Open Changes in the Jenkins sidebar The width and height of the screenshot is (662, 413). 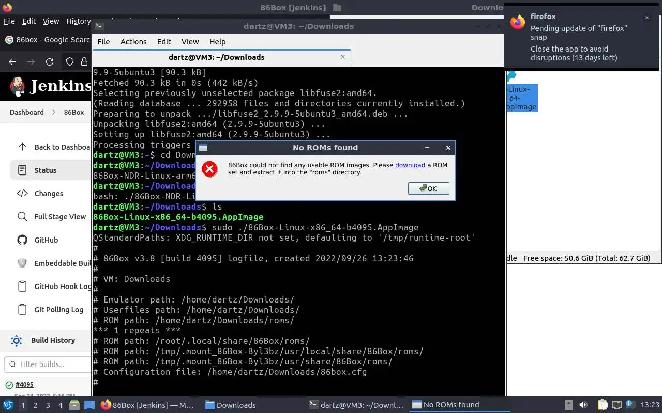tap(49, 194)
